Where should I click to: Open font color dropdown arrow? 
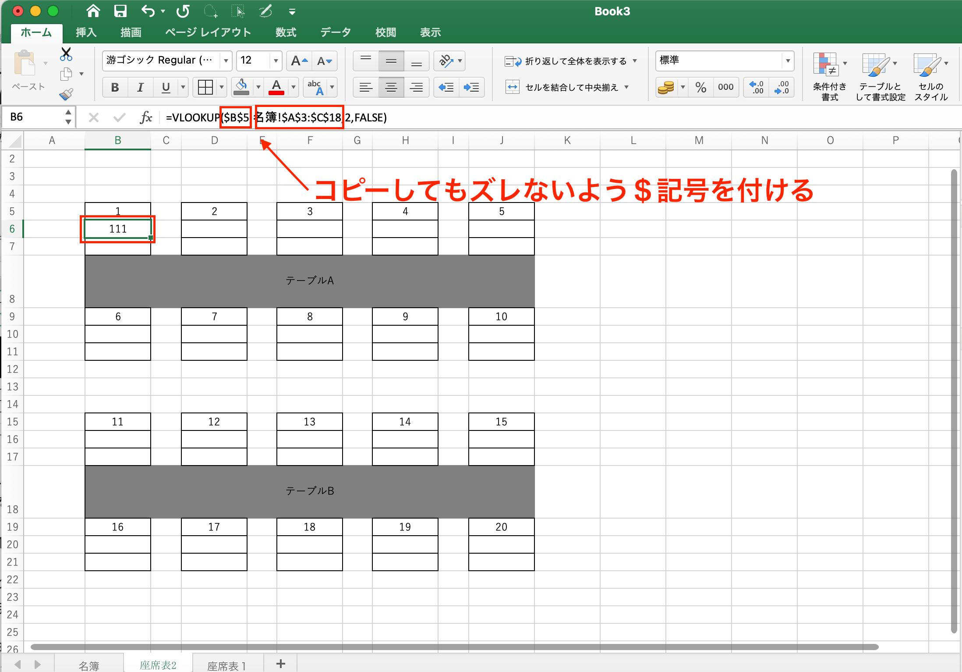pyautogui.click(x=294, y=87)
